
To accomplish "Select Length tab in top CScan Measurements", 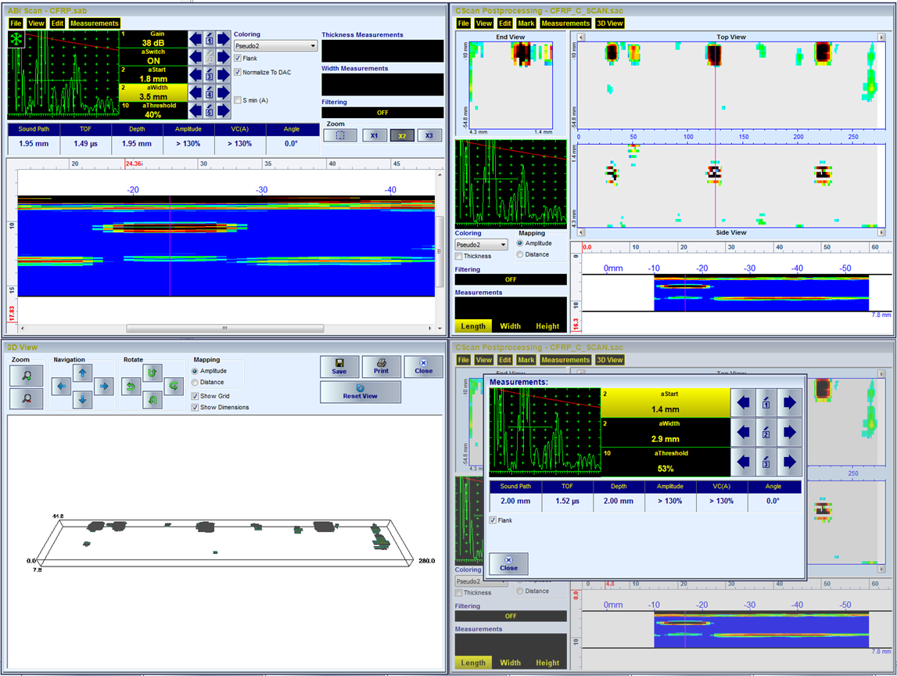I will (x=473, y=326).
